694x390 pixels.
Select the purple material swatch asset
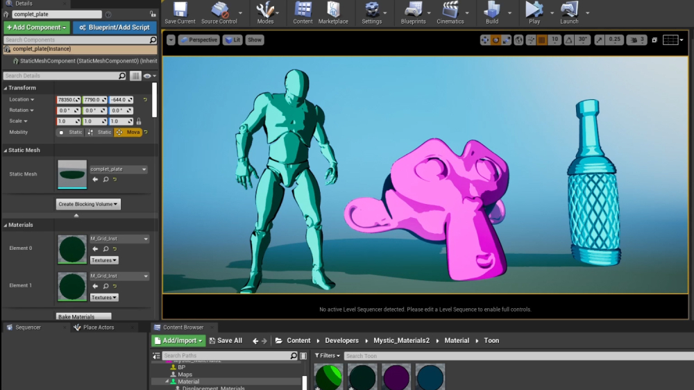click(x=396, y=378)
